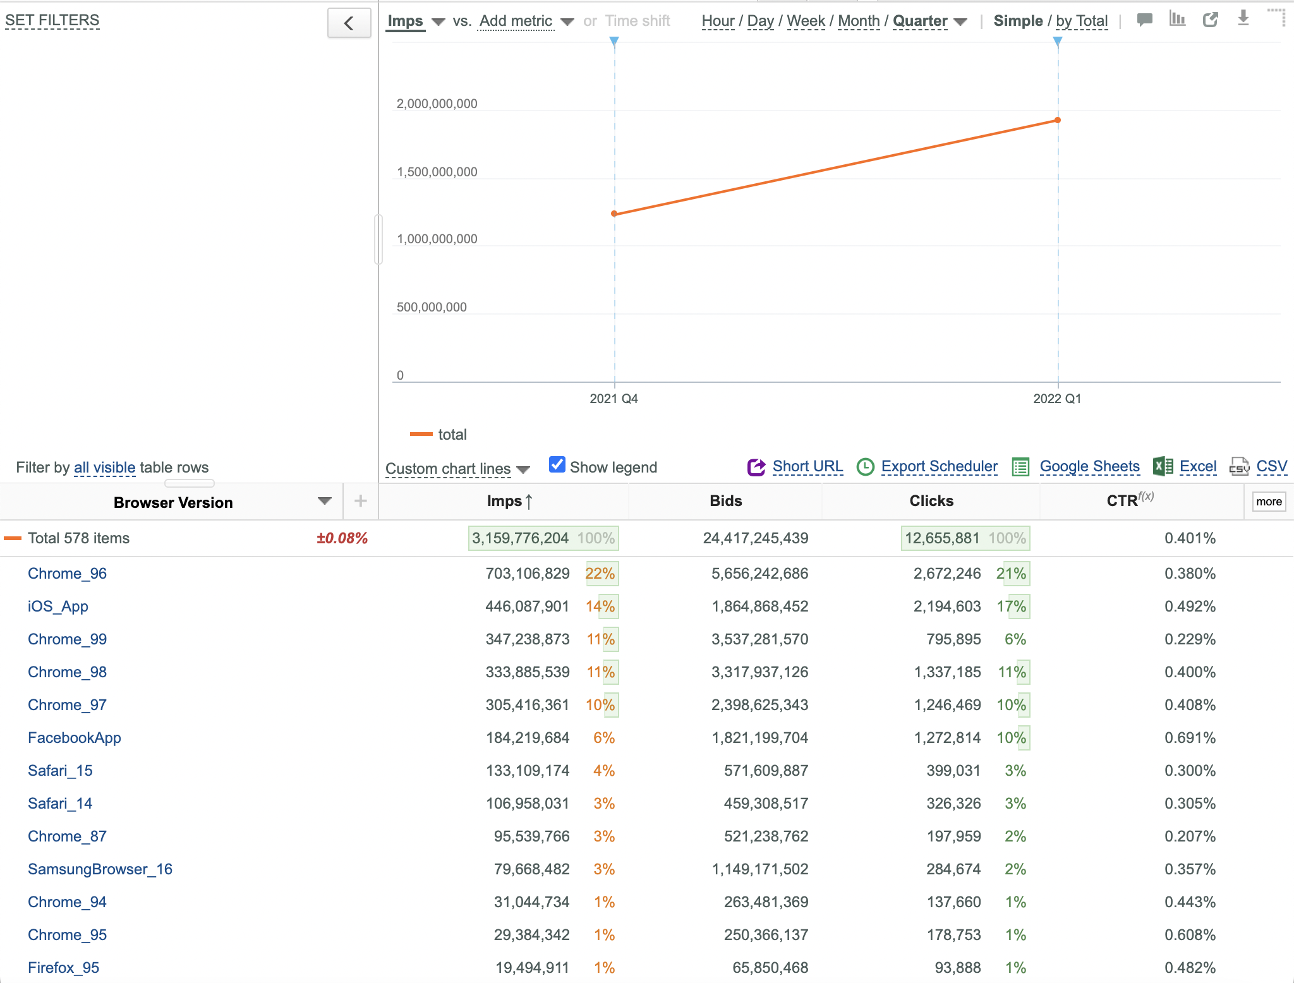Image resolution: width=1294 pixels, height=983 pixels.
Task: Uncheck the Show legend checkbox
Action: [557, 464]
